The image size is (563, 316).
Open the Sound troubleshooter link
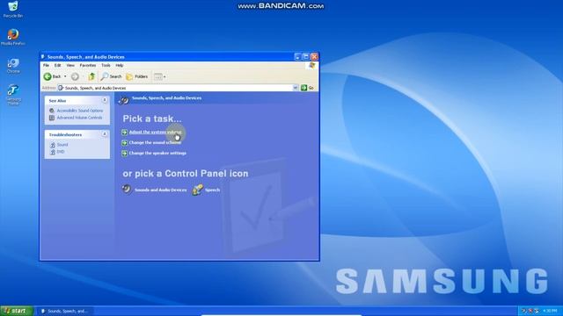pos(62,144)
